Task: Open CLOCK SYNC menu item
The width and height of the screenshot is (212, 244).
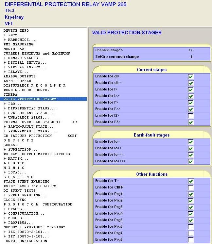Action: tap(15, 200)
